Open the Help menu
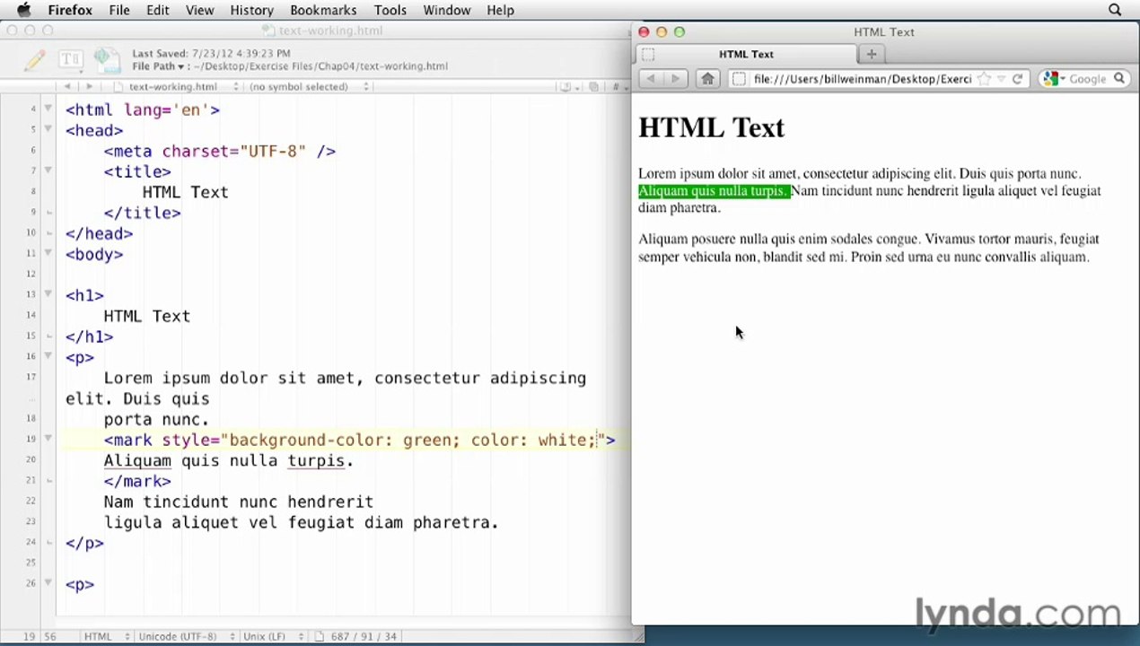The image size is (1140, 646). point(500,10)
